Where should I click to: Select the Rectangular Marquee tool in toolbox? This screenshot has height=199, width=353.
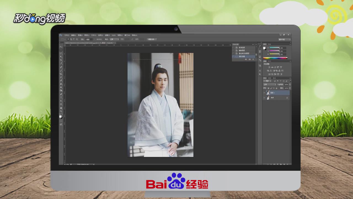click(x=61, y=50)
